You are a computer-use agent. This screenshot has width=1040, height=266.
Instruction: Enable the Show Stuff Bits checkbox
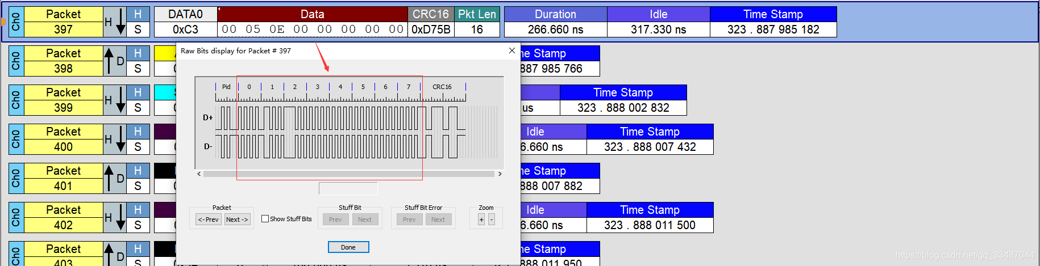(x=265, y=219)
